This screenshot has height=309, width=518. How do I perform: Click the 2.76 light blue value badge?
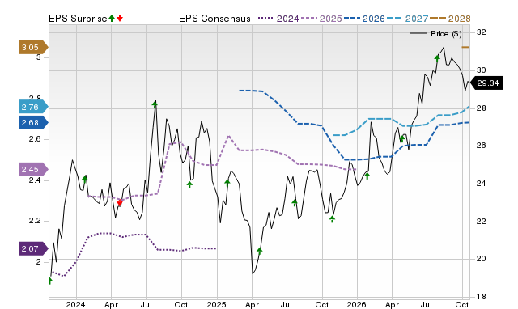pos(34,107)
